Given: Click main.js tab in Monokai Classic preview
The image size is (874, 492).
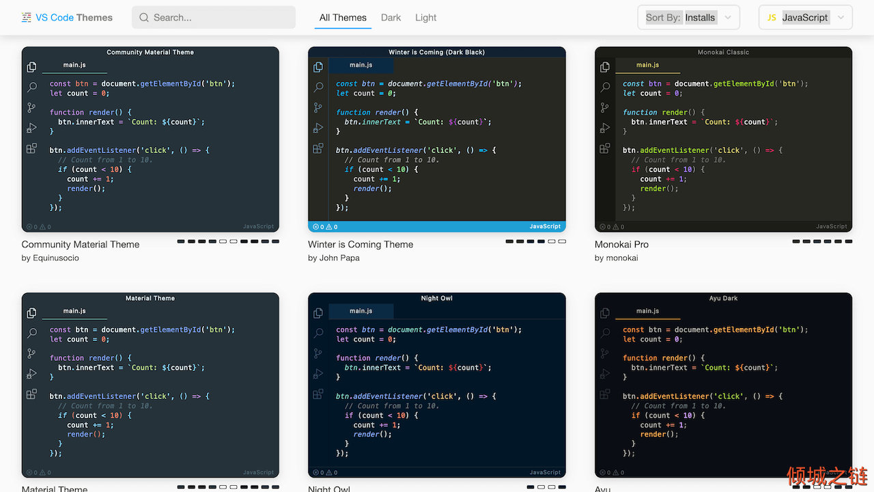Looking at the screenshot, I should coord(647,65).
